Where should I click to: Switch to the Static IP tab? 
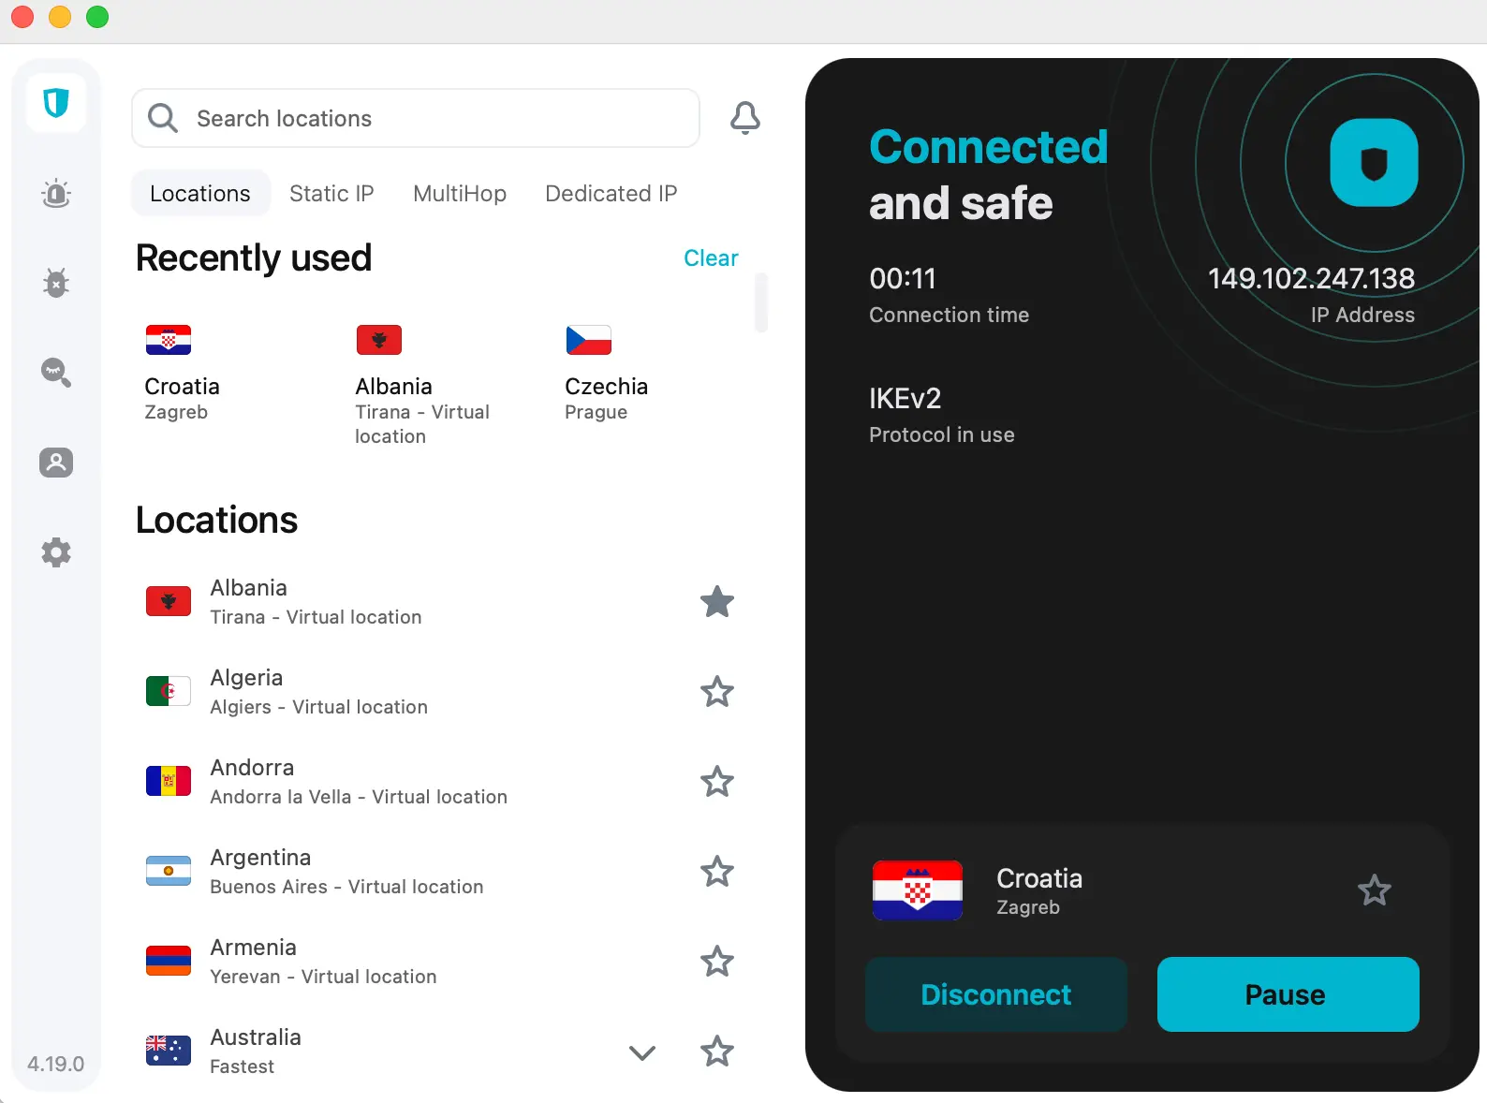pyautogui.click(x=331, y=194)
